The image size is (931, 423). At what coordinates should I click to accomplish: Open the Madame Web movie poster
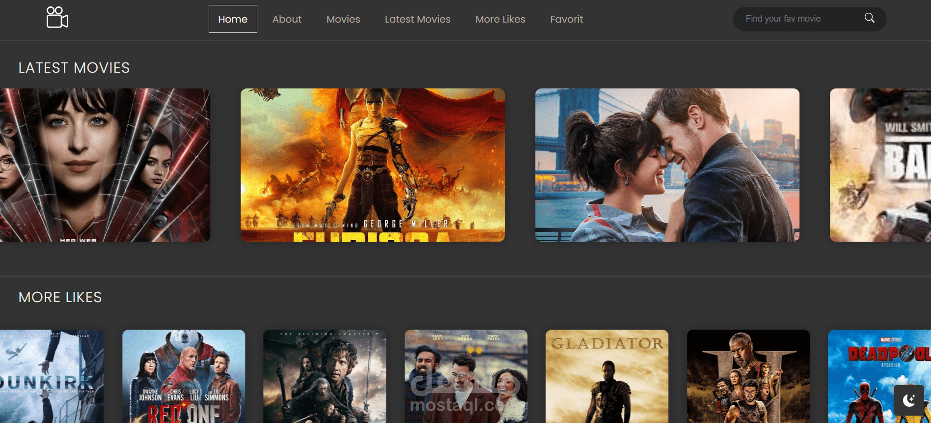pyautogui.click(x=105, y=165)
